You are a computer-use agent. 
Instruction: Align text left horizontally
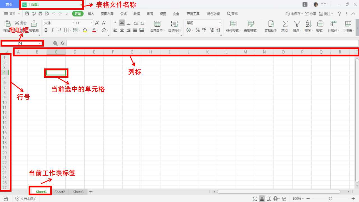[115, 30]
